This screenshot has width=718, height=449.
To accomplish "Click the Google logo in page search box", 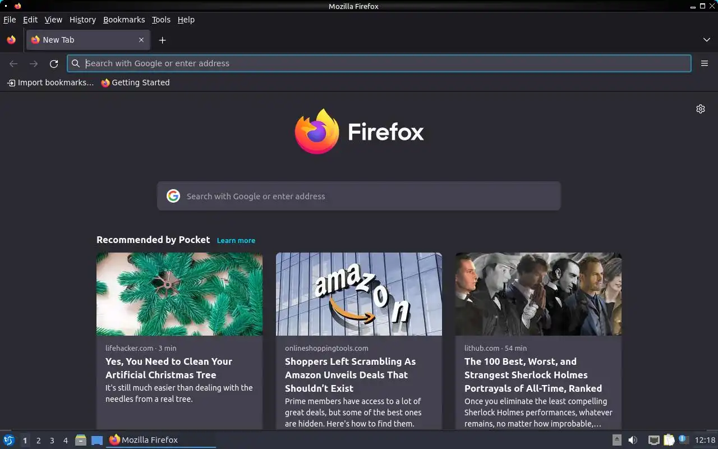I will pyautogui.click(x=173, y=196).
